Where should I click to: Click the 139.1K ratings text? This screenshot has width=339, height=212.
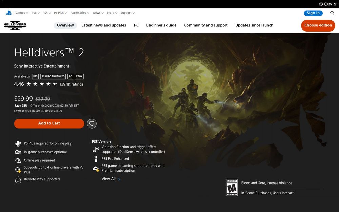(x=72, y=84)
